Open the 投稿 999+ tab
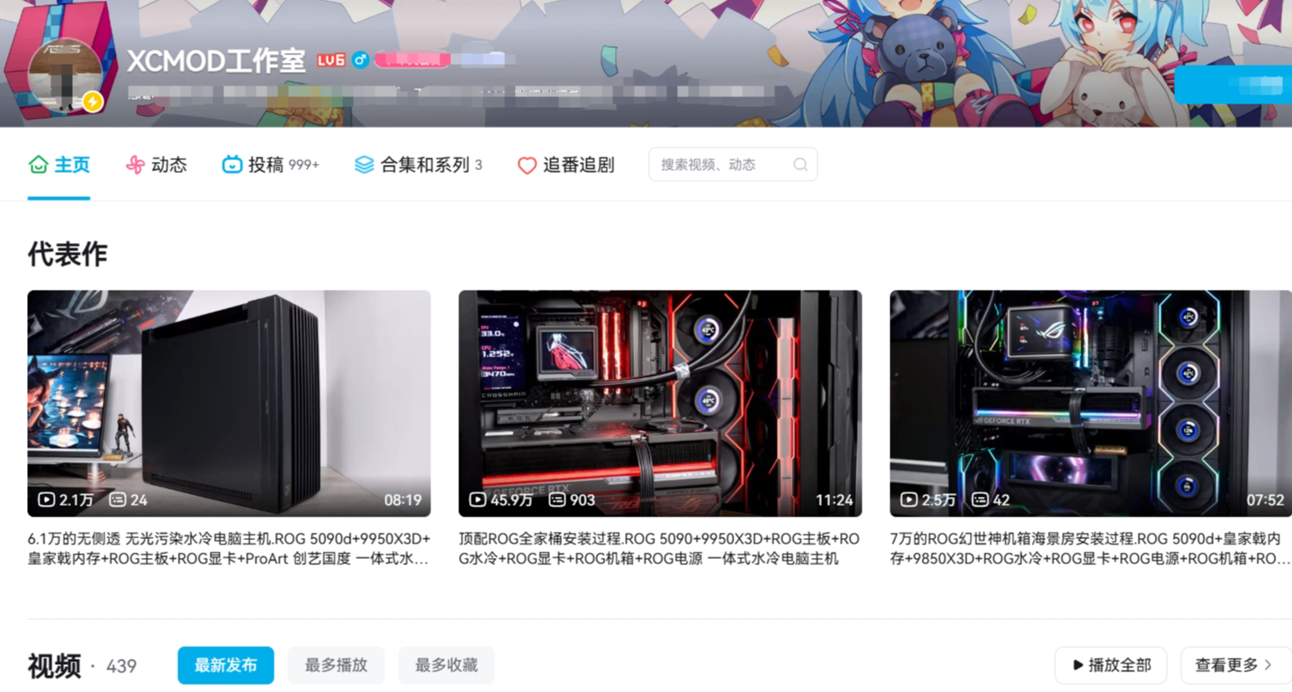Image resolution: width=1292 pixels, height=692 pixels. [271, 165]
